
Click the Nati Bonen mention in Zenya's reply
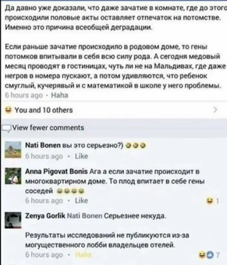tap(85, 216)
